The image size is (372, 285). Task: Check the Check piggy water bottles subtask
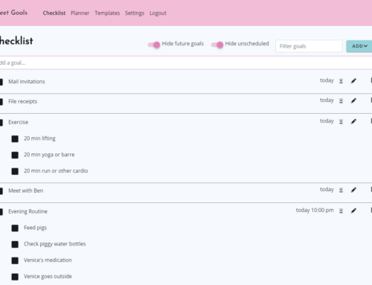(x=15, y=244)
